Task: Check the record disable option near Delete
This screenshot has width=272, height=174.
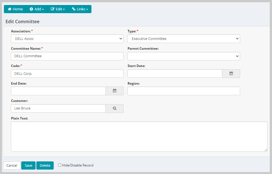Action: click(60, 165)
